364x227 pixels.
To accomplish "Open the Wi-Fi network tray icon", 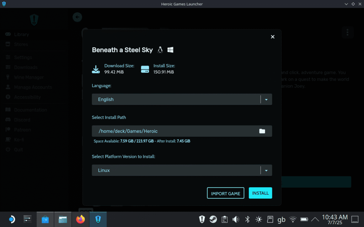I will (293, 220).
